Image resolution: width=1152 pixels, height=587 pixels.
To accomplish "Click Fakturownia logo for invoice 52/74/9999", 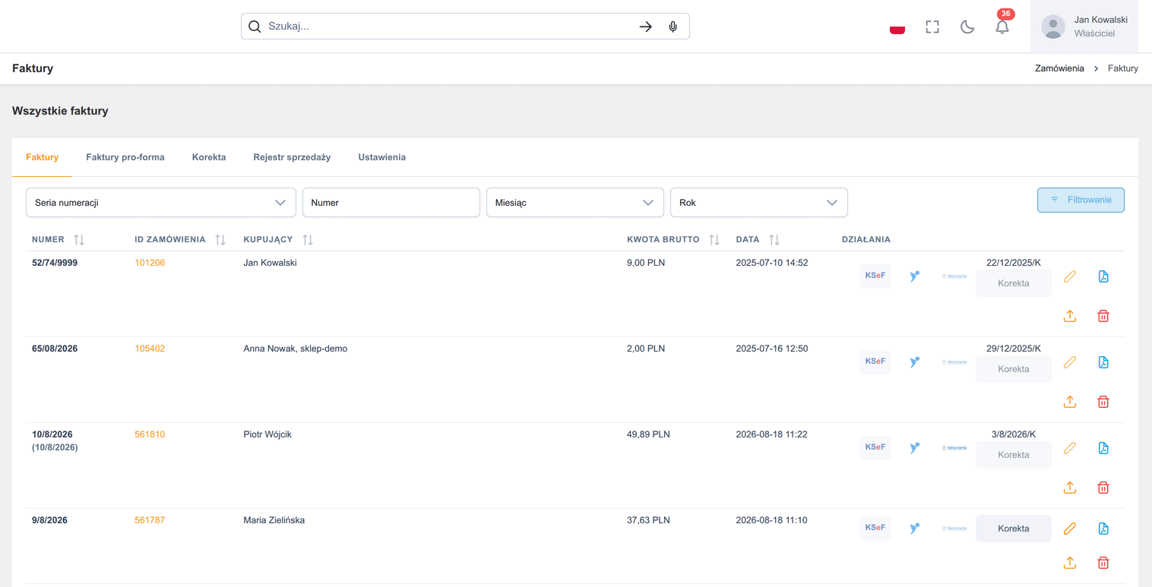I will [x=954, y=276].
